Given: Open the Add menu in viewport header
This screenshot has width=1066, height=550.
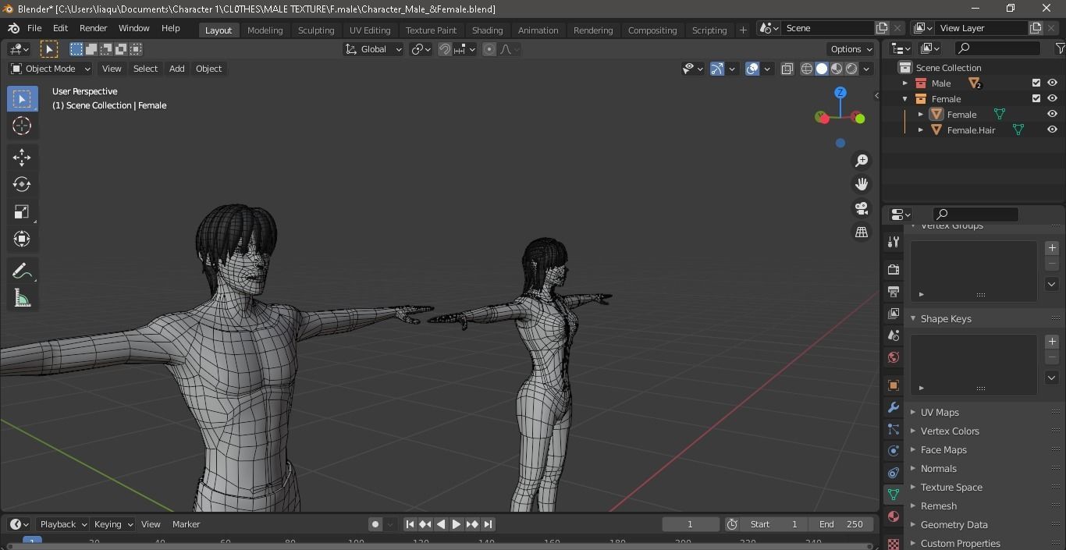Looking at the screenshot, I should pyautogui.click(x=177, y=69).
